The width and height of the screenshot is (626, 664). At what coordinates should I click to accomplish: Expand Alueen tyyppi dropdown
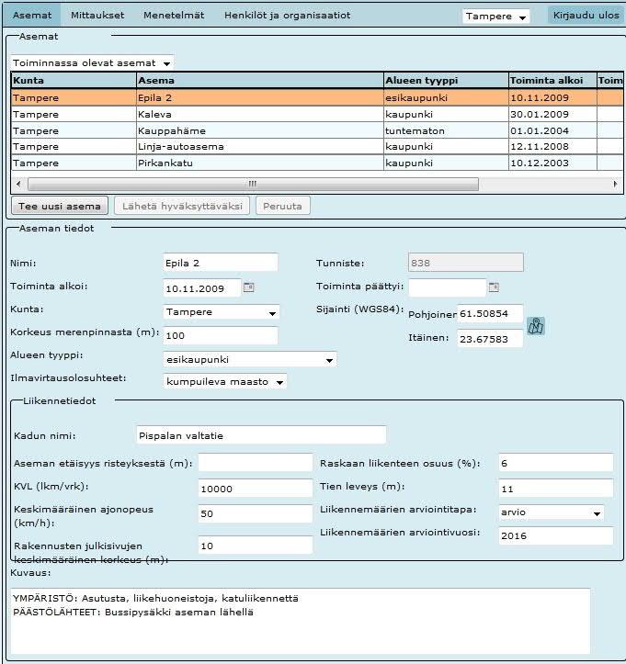click(250, 359)
